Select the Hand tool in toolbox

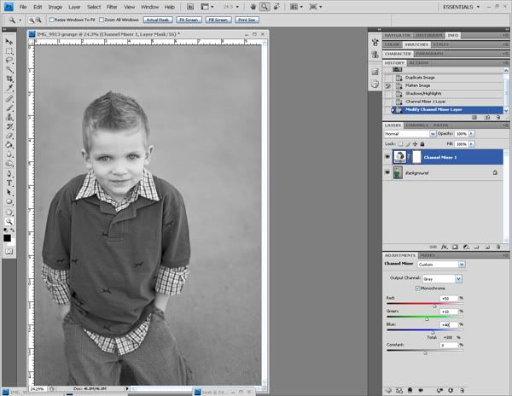pos(9,213)
